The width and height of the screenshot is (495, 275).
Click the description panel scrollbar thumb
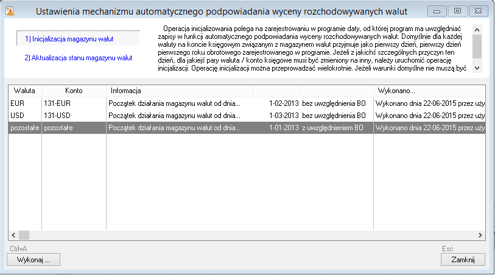point(477,46)
